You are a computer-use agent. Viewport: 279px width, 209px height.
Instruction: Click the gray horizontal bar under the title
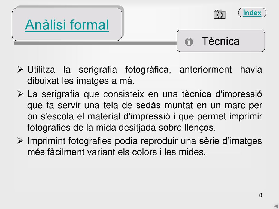click(x=95, y=43)
